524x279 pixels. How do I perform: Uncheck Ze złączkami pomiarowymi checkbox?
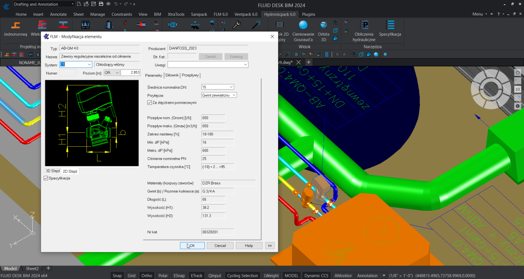150,103
